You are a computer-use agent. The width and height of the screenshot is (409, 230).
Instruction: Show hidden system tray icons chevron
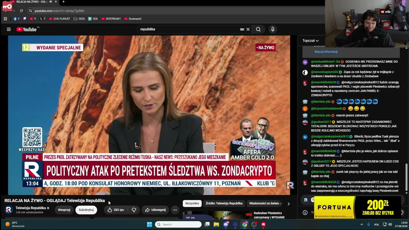pyautogui.click(x=362, y=225)
